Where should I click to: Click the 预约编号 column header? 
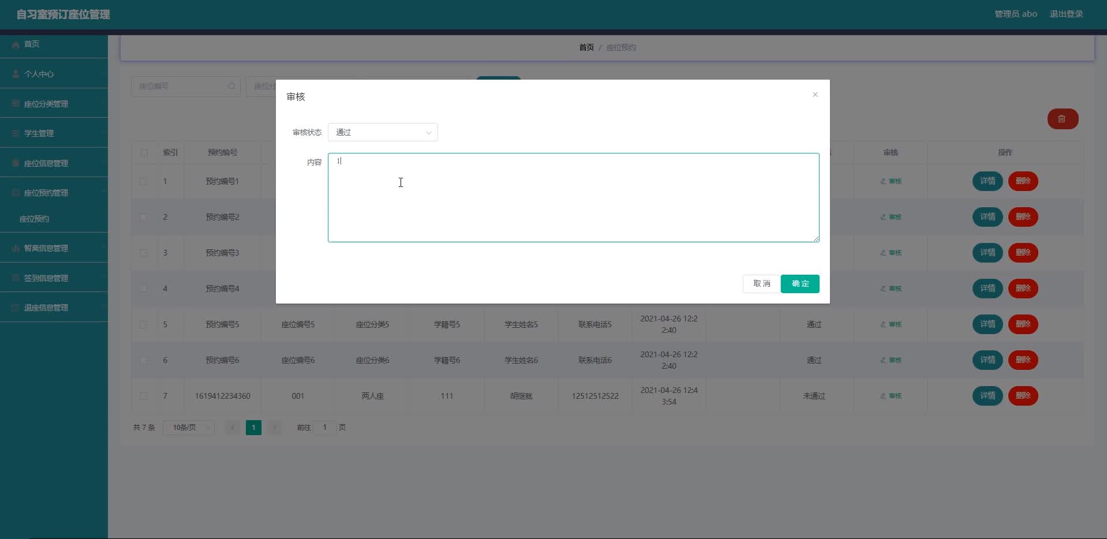(x=222, y=152)
